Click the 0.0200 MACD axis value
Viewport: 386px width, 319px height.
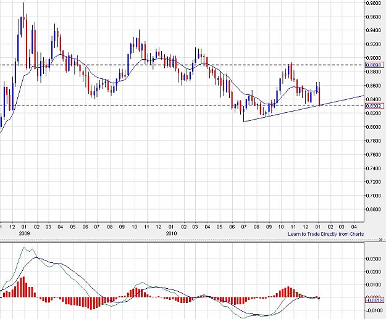(x=373, y=271)
